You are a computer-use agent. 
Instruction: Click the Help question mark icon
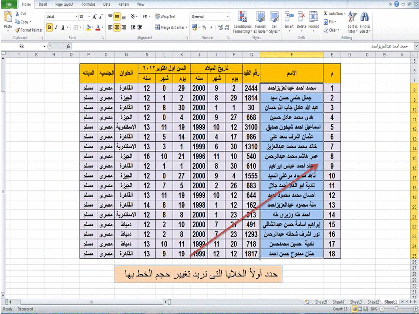(x=397, y=4)
